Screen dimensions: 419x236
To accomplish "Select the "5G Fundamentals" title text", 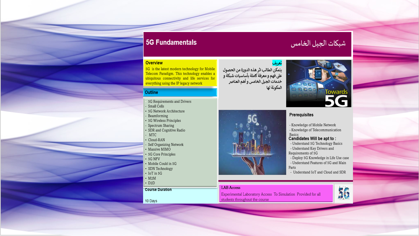I will [x=171, y=43].
